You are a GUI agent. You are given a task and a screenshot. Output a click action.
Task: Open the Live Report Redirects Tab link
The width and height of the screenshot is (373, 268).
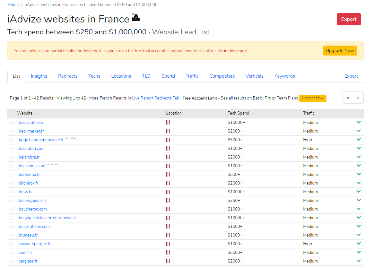click(x=156, y=98)
